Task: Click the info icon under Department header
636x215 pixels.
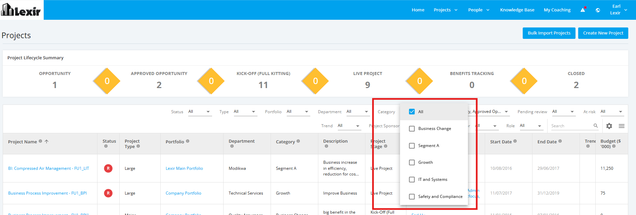Action: [232, 146]
